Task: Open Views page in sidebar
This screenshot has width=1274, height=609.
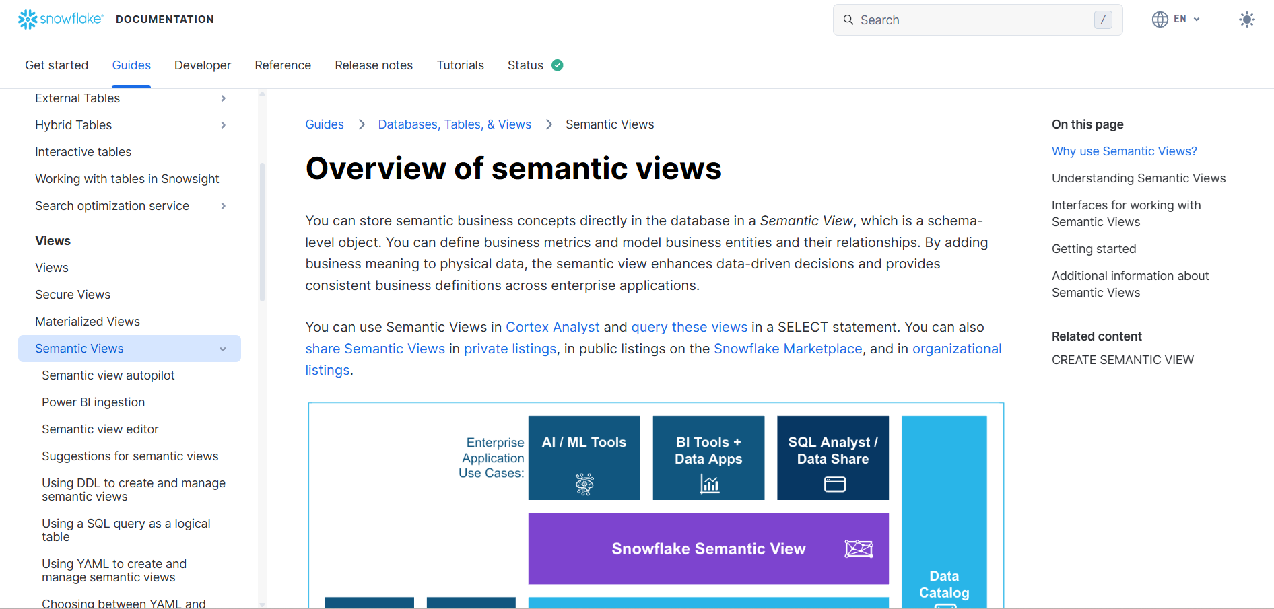Action: (x=52, y=268)
